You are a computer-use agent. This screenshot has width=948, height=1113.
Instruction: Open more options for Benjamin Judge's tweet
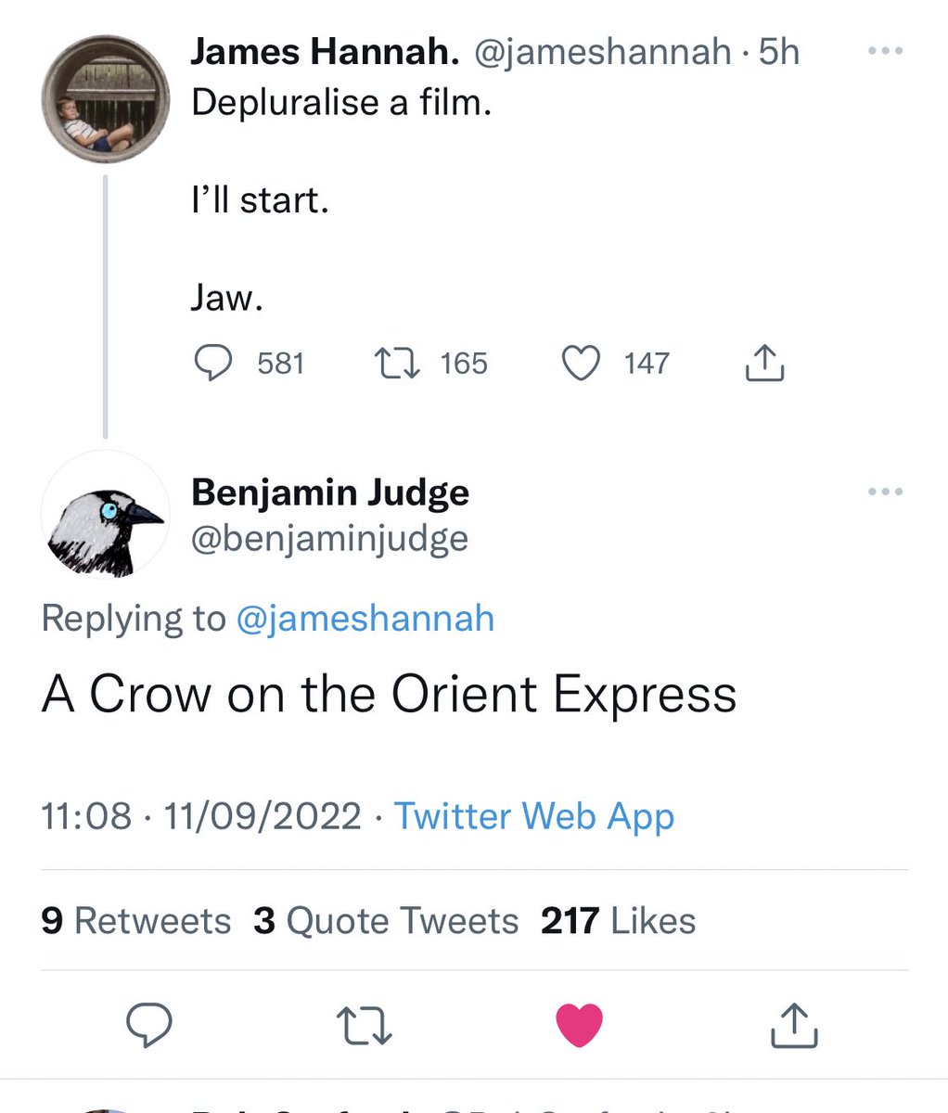(885, 492)
